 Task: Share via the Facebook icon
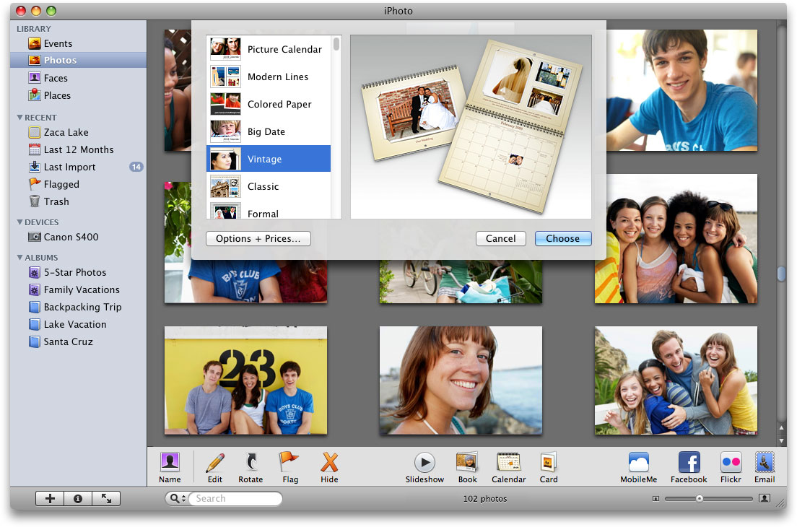[689, 463]
